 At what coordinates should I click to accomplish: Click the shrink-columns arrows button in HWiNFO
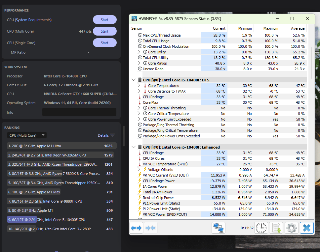click(150, 228)
